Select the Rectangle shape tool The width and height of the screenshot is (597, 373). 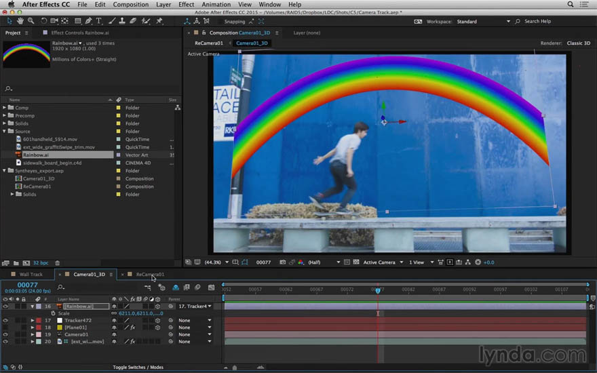click(x=78, y=21)
